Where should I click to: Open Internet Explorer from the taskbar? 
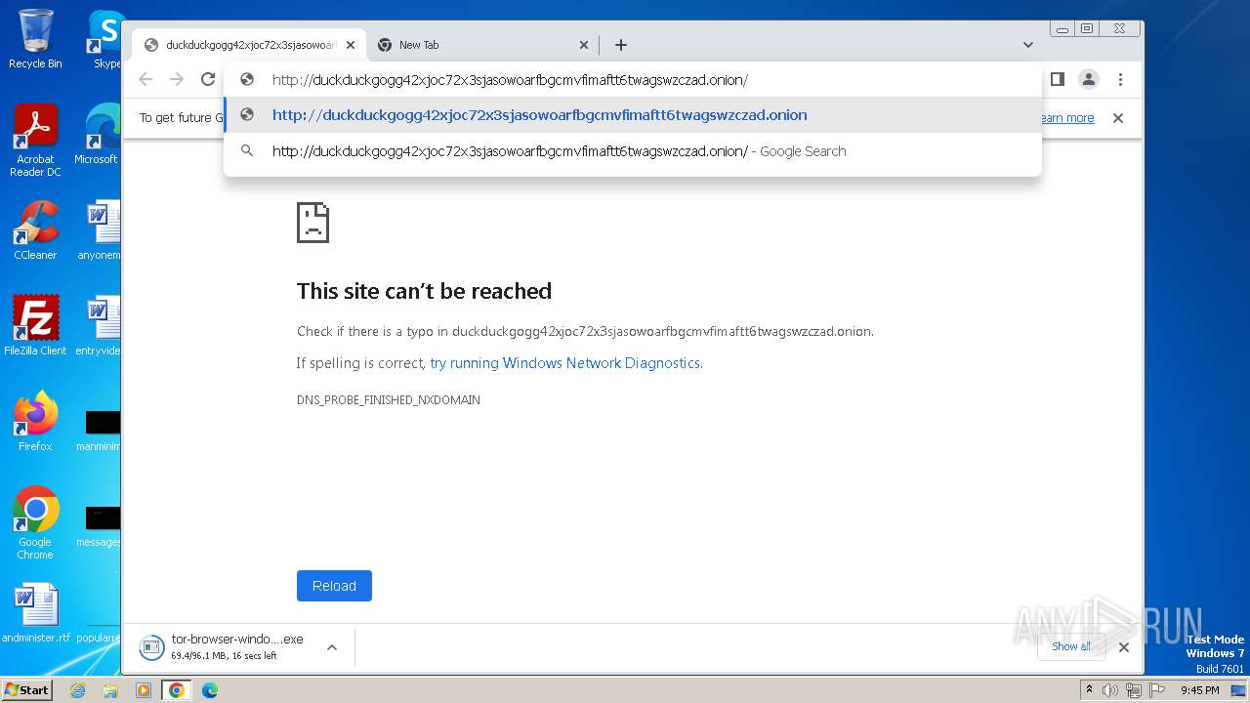(78, 690)
